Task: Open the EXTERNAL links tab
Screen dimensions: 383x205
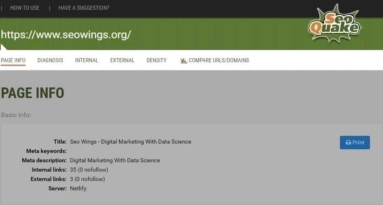Action: (122, 60)
